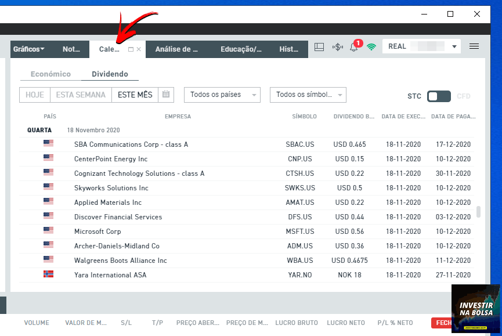Image resolution: width=502 pixels, height=336 pixels.
Task: Click the YAR.NO symbol
Action: click(x=300, y=275)
